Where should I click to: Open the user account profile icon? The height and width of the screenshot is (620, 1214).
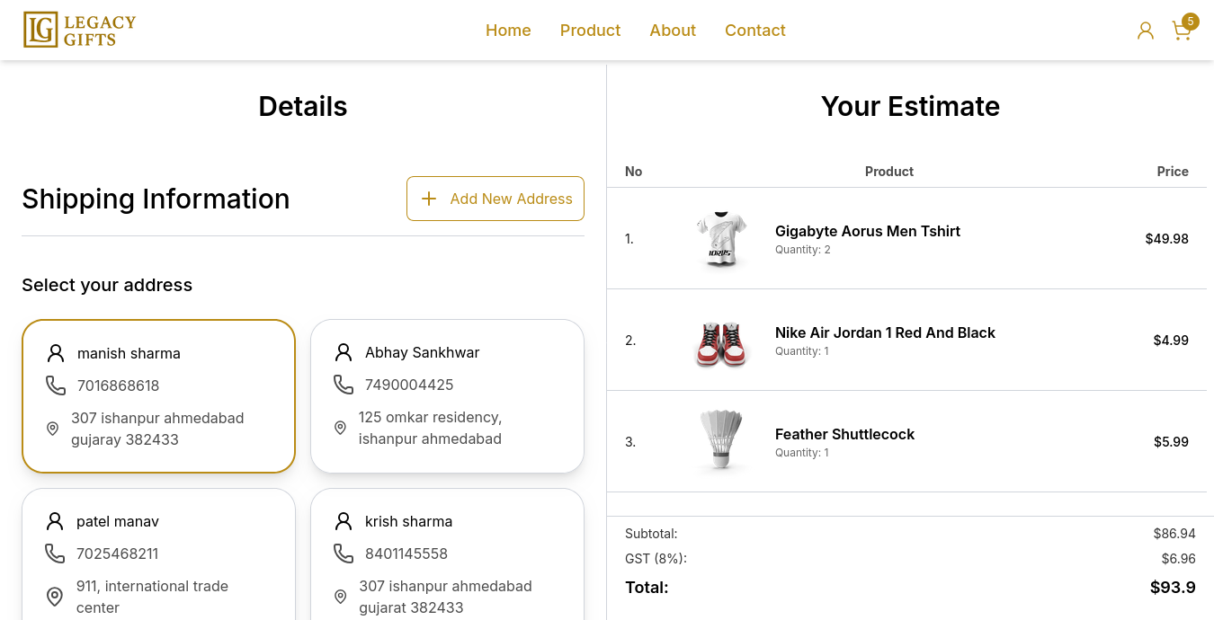[1146, 31]
